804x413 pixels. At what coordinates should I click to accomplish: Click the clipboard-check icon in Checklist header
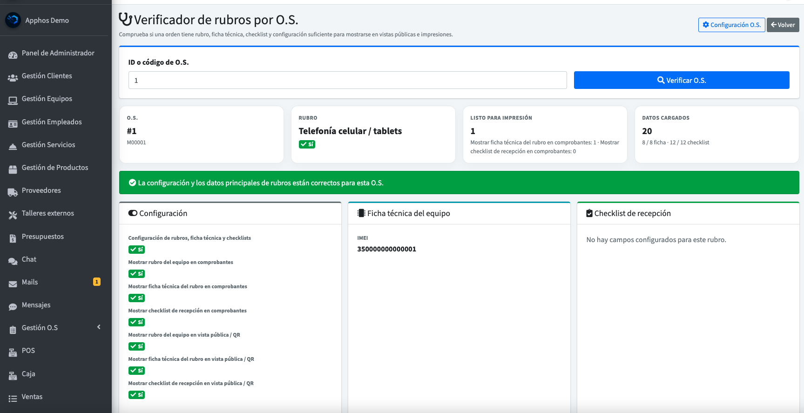(589, 213)
